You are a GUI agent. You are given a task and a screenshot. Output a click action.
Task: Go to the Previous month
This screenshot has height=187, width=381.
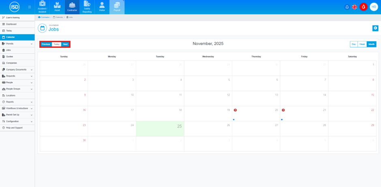coord(46,44)
